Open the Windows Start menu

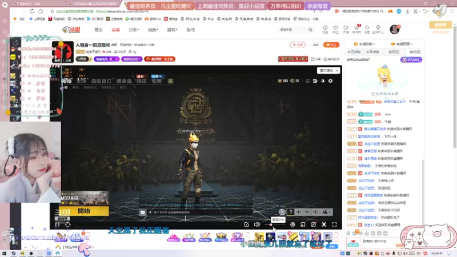tap(4, 254)
